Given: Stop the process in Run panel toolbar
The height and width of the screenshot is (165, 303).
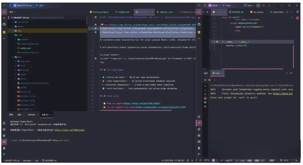Looking at the screenshot, I should tap(209, 80).
